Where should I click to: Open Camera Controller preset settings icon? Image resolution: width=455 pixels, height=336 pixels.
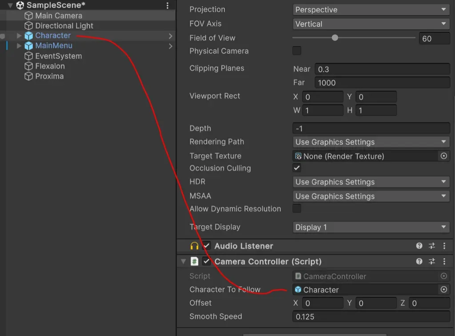pos(432,262)
